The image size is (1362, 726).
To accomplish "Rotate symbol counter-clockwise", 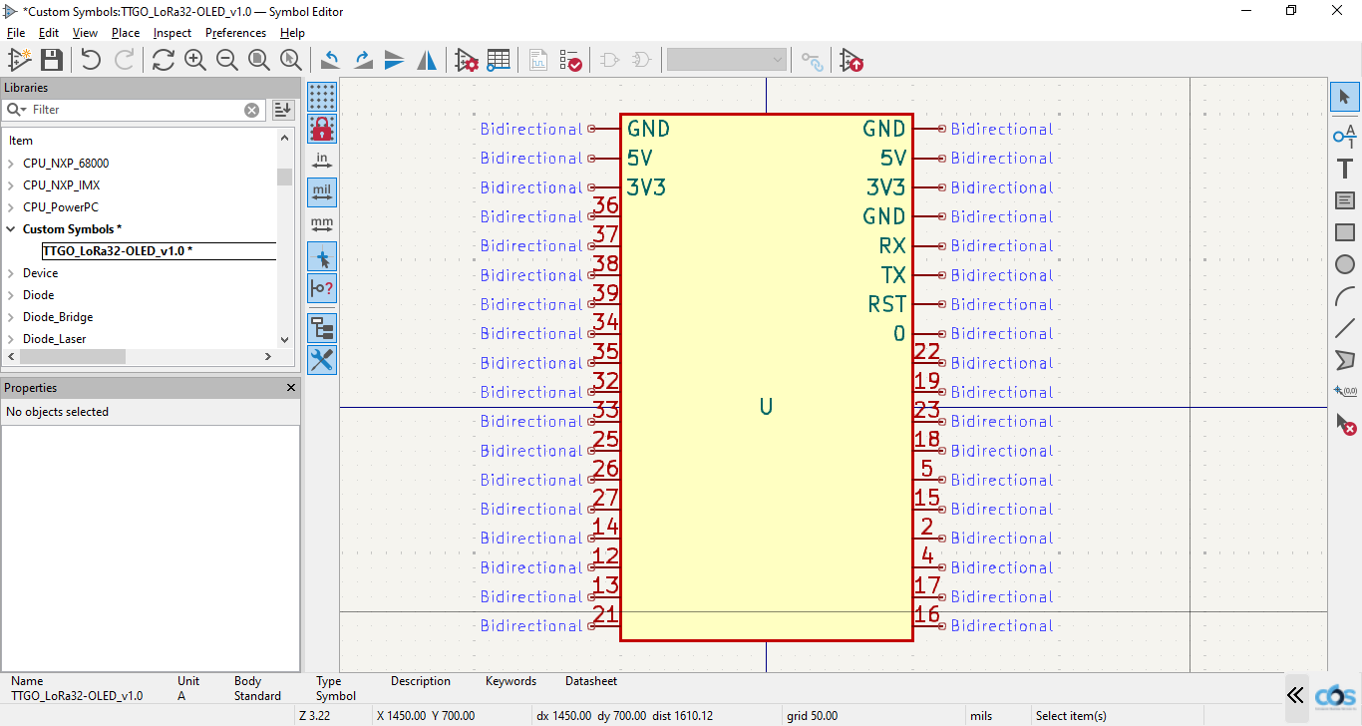I will coord(331,60).
